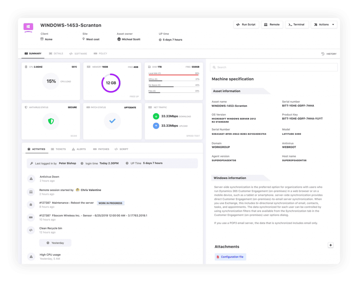Click the machine specification search field
Screen dimensions: 358x282
pyautogui.click(x=274, y=67)
